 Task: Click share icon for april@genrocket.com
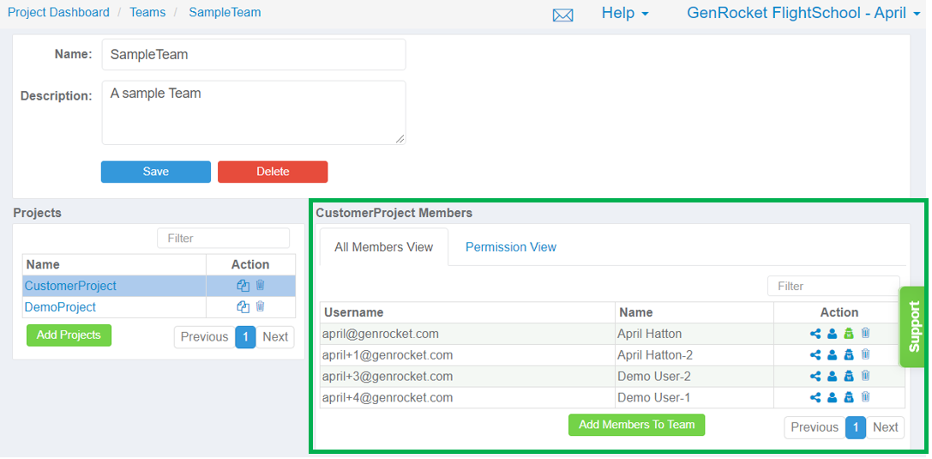coord(815,334)
